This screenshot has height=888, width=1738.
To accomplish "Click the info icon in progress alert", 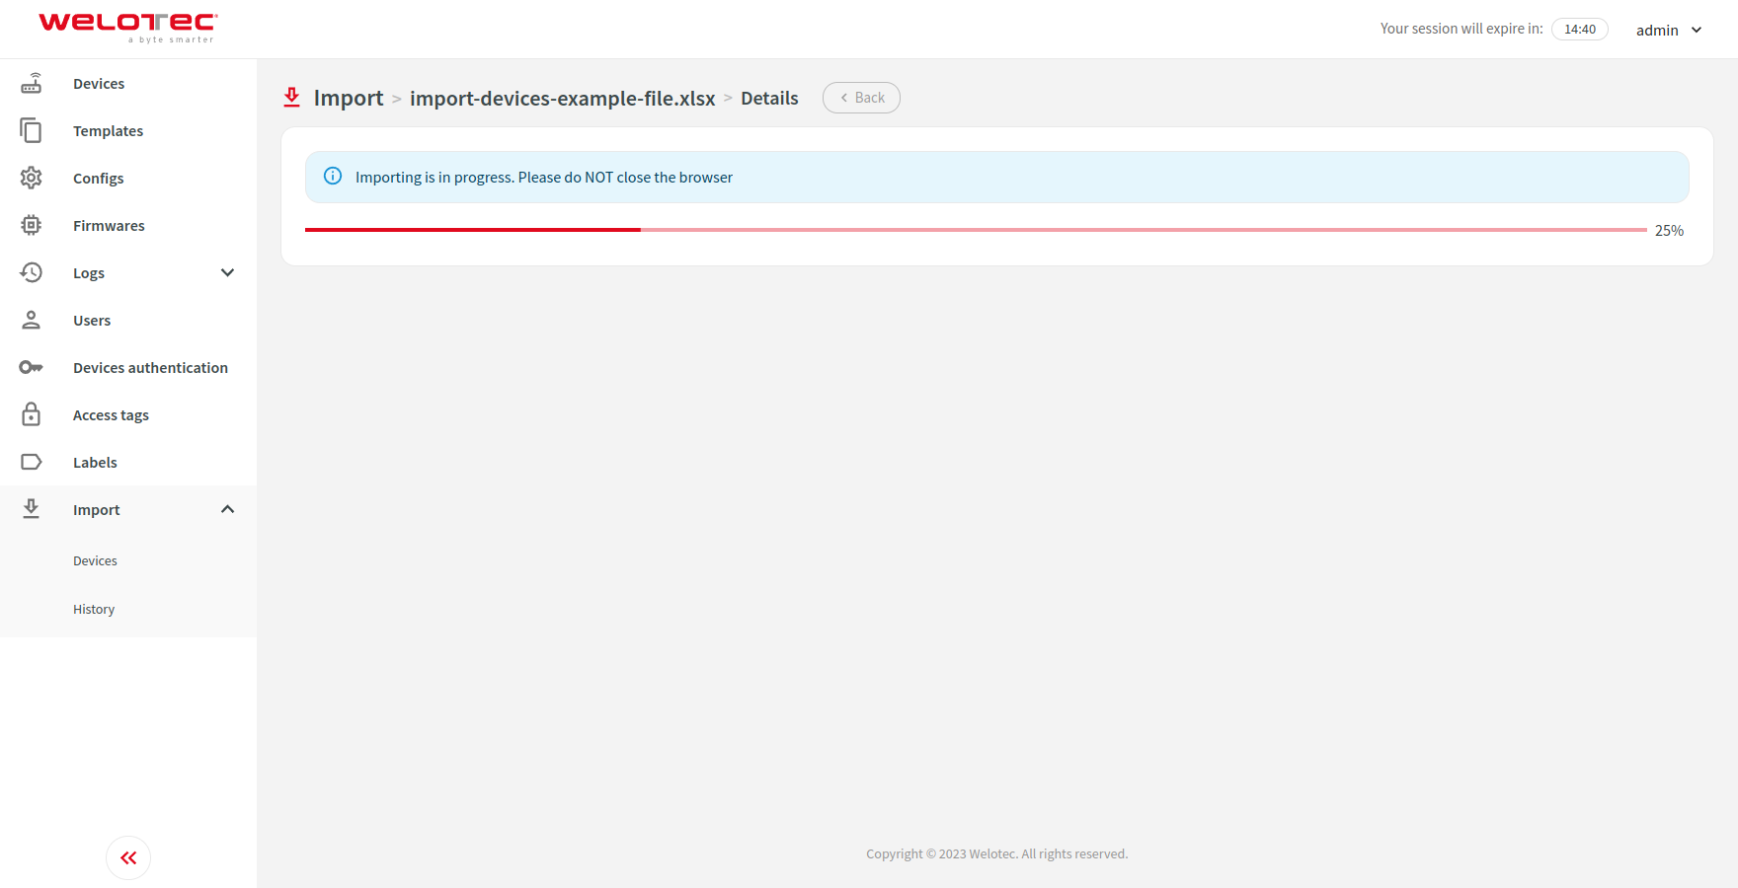I will (333, 177).
